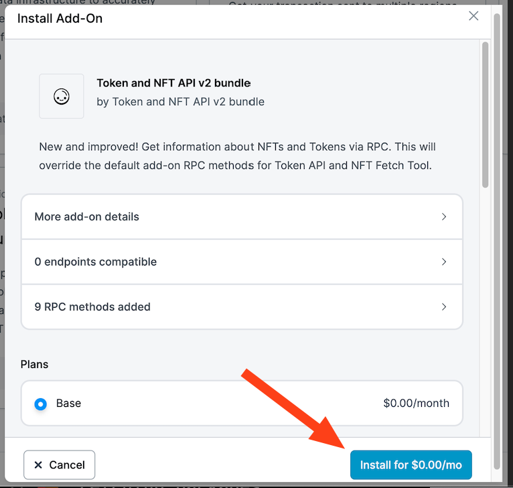This screenshot has height=488, width=513.
Task: Click the bold Token and NFT API v2 bundle title
Action: click(x=173, y=83)
